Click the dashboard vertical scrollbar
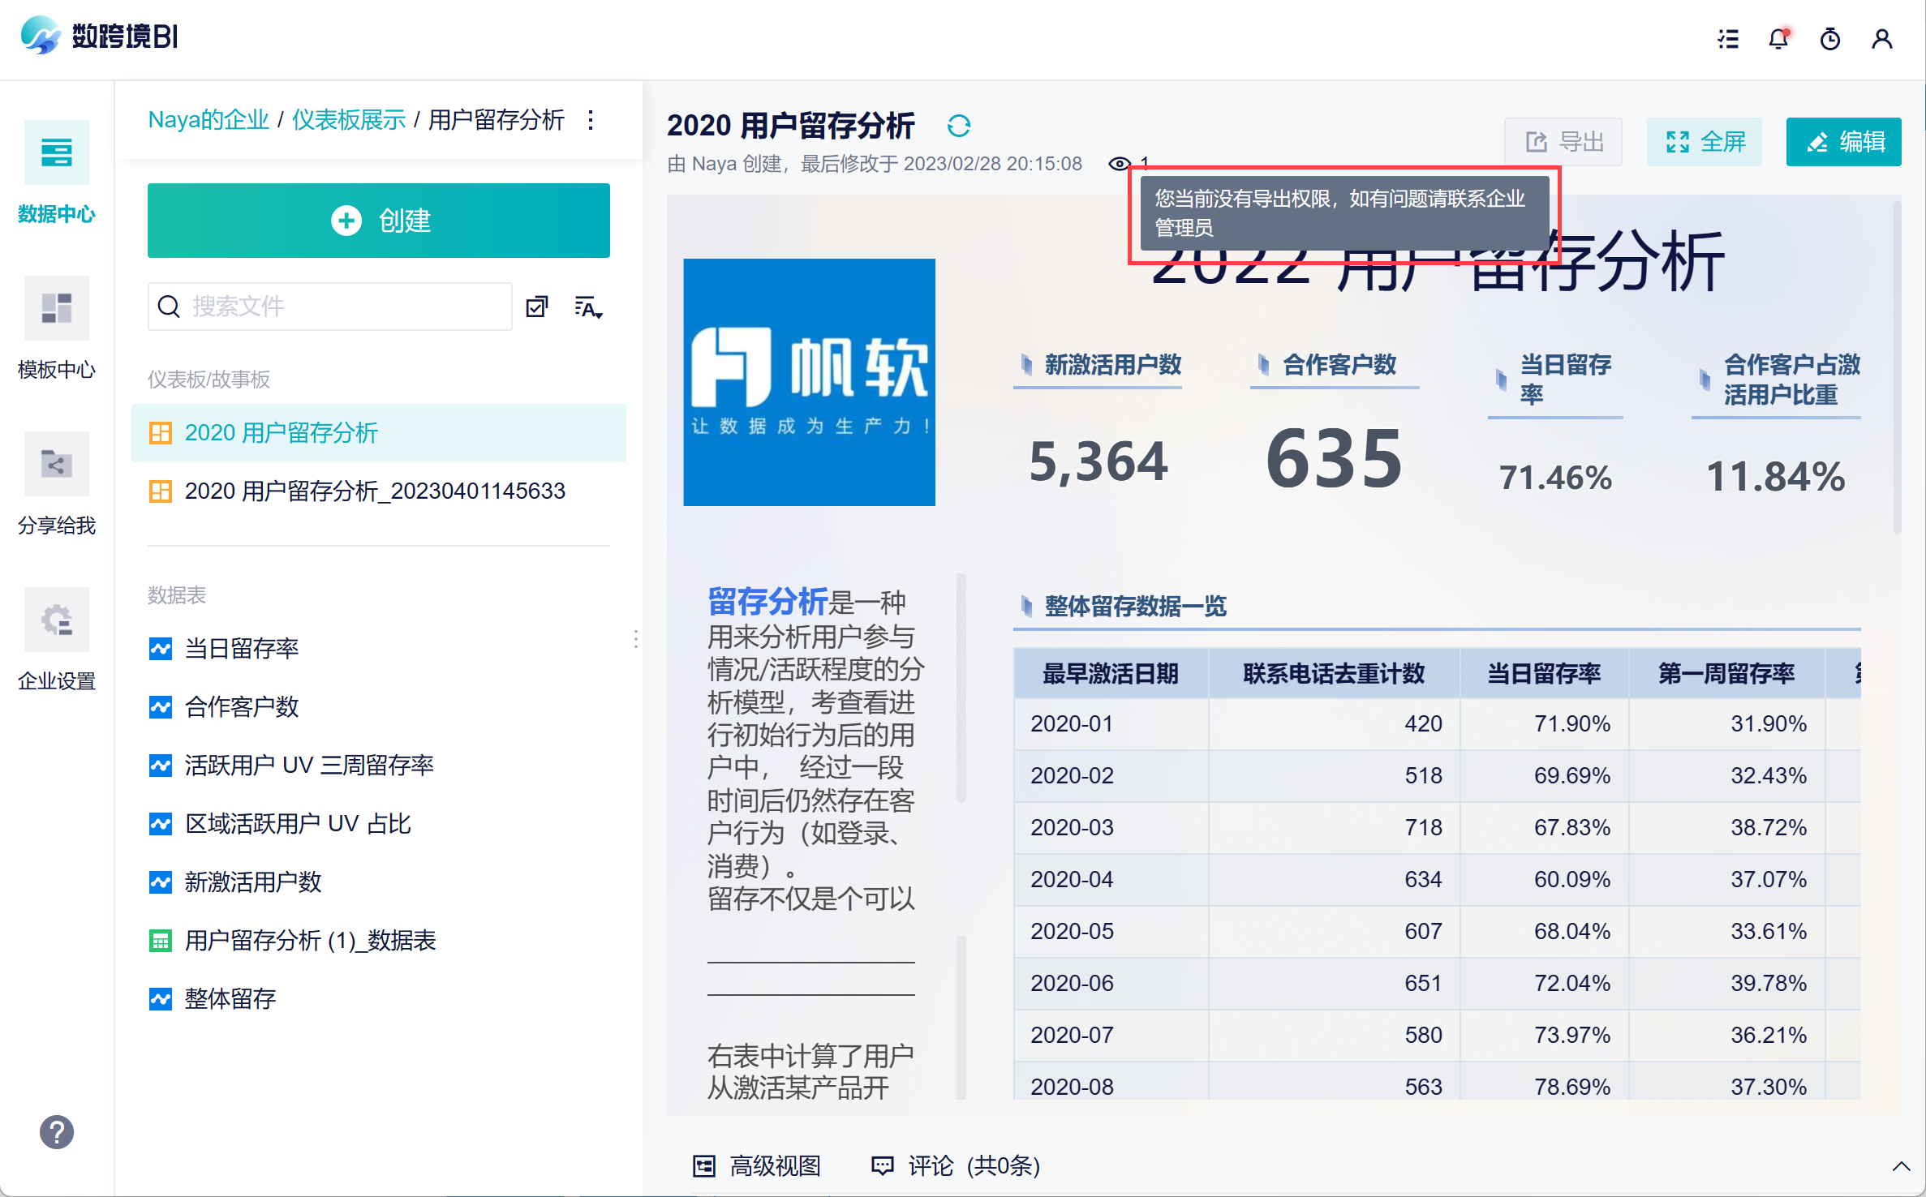The image size is (1926, 1197). tap(1897, 369)
